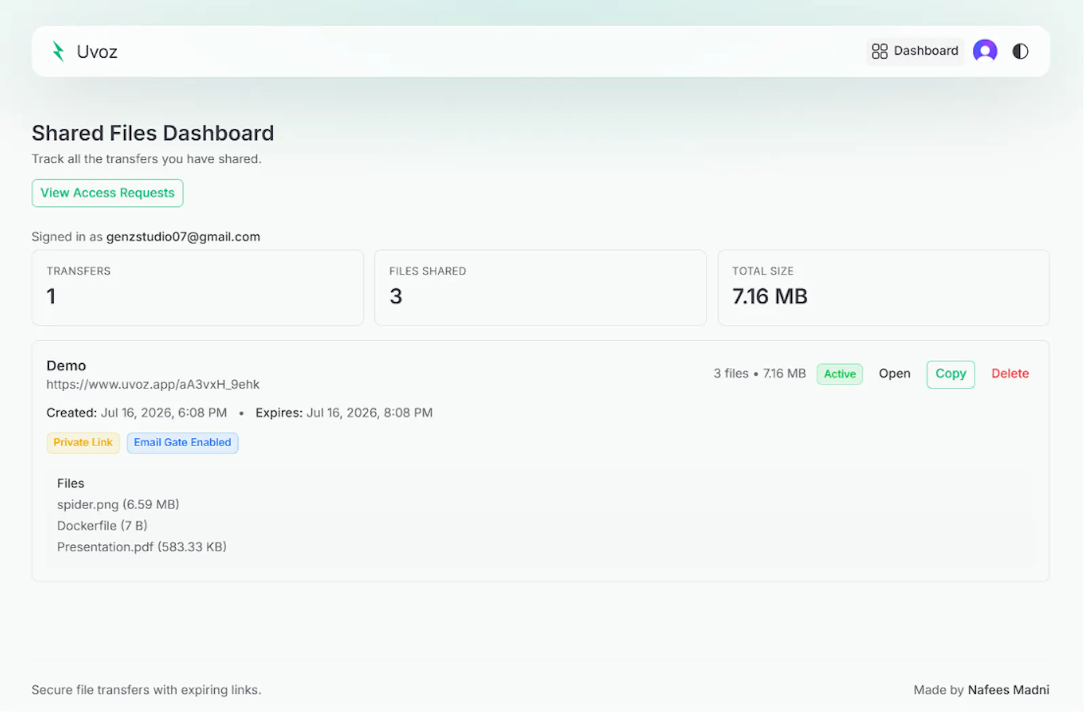Open Nafees Madni link in footer
The width and height of the screenshot is (1085, 712).
tap(1008, 690)
